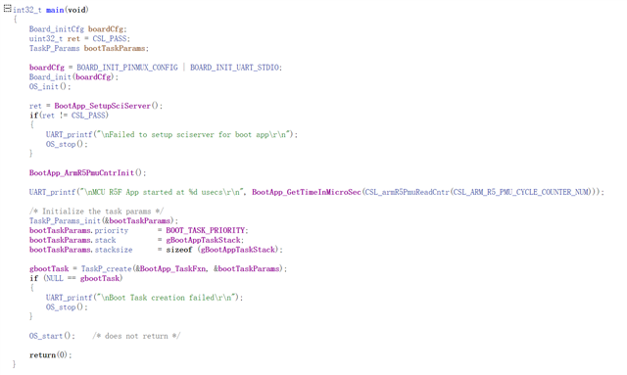The width and height of the screenshot is (627, 375).
Task: Click 'bootTaskParams.stack' assignment target
Action: (x=72, y=240)
